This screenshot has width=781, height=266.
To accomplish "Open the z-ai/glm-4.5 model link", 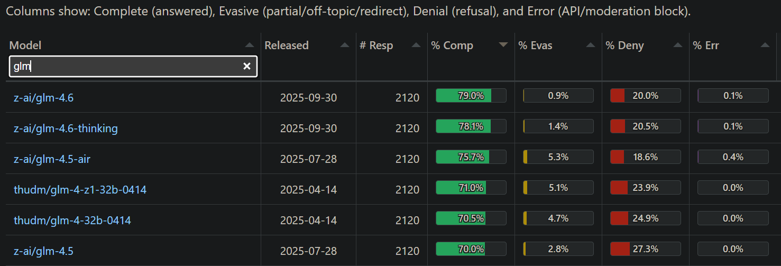I will click(x=43, y=251).
